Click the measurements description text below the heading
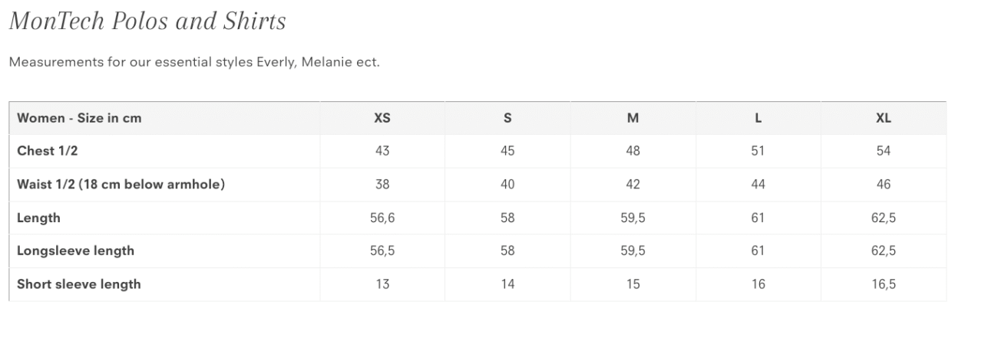 click(x=194, y=62)
